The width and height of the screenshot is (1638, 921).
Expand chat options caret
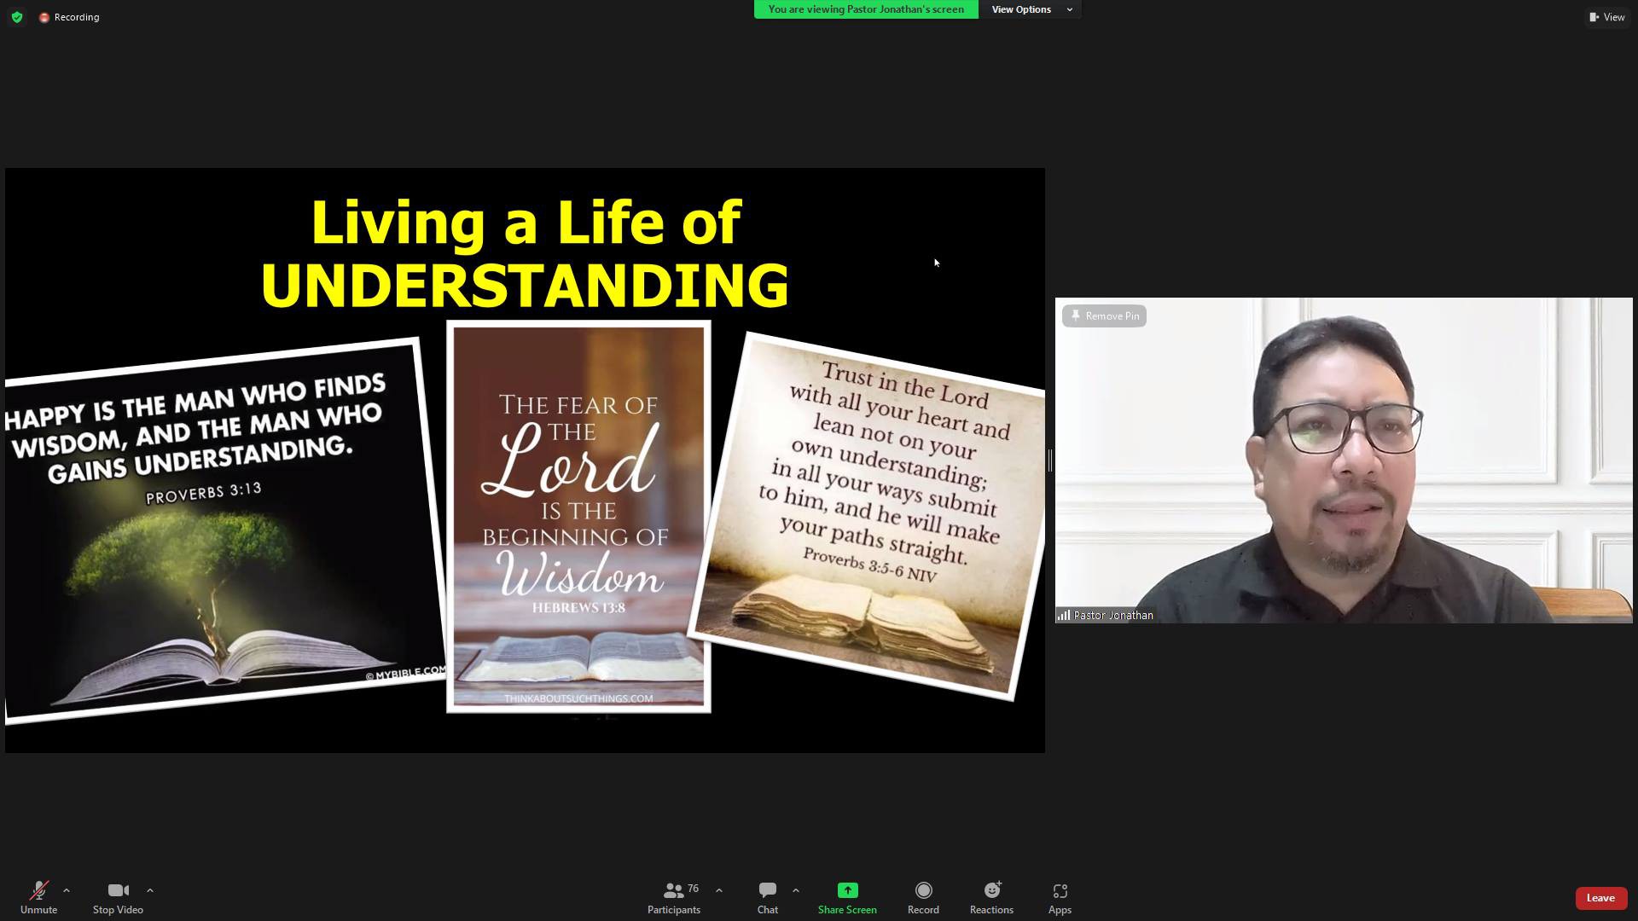pos(796,890)
